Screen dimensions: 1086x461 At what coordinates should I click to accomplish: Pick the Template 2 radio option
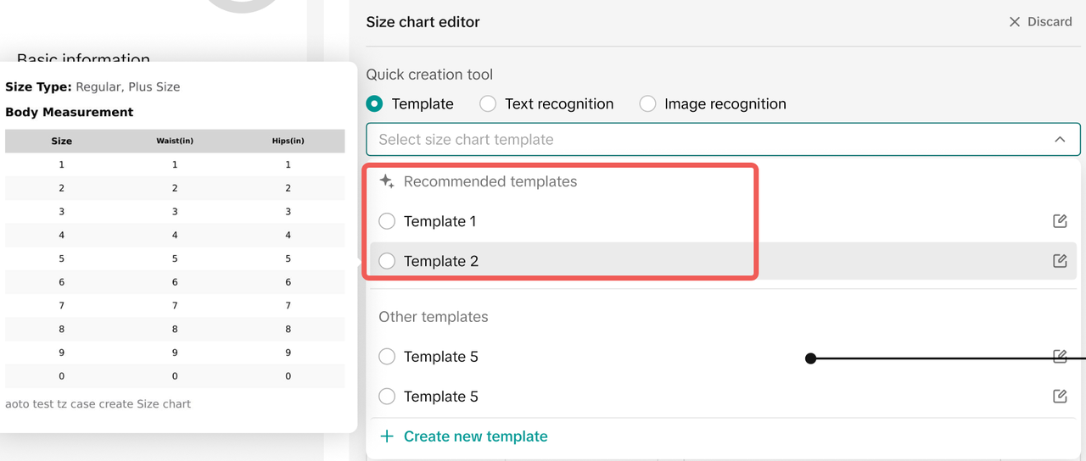[387, 261]
